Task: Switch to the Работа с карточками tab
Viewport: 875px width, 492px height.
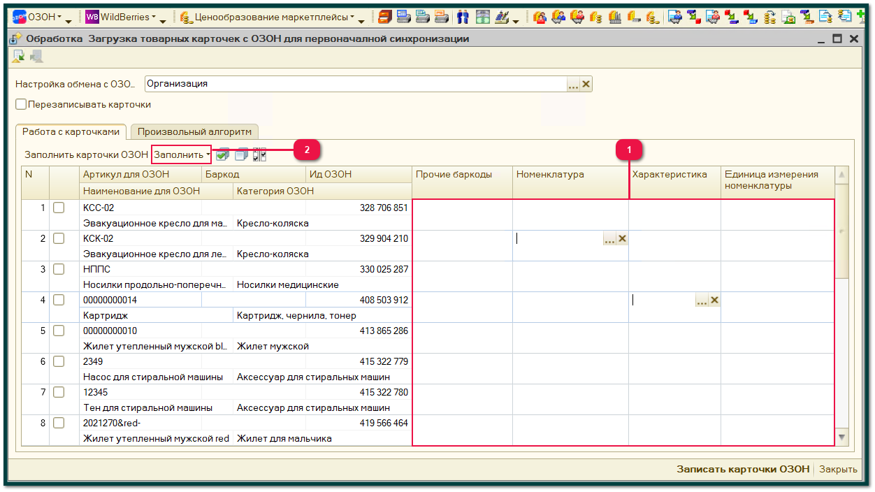Action: pos(72,131)
